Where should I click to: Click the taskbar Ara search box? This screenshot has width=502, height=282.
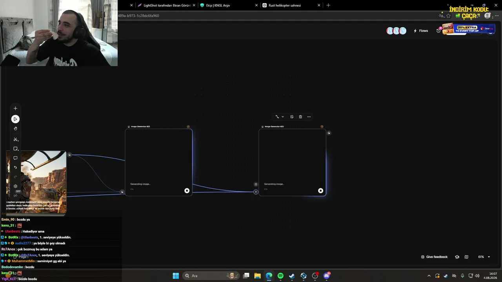(211, 276)
